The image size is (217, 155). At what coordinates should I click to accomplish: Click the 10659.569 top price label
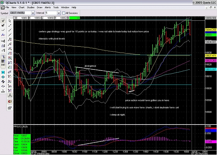211,18
